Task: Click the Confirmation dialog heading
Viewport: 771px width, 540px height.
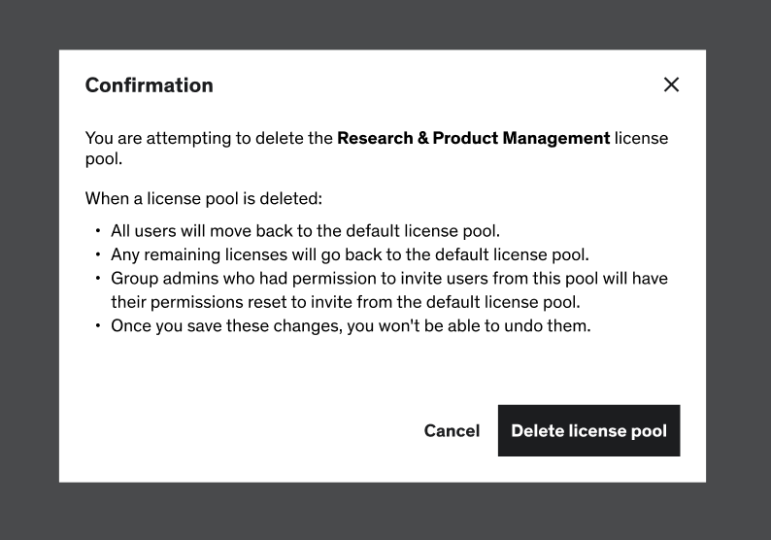Action: 149,84
